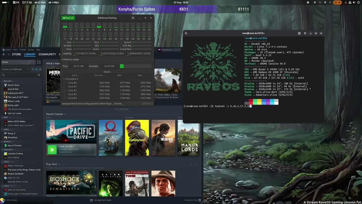Play Pacific Drive with the green play button
The height and width of the screenshot is (204, 362).
click(x=52, y=150)
